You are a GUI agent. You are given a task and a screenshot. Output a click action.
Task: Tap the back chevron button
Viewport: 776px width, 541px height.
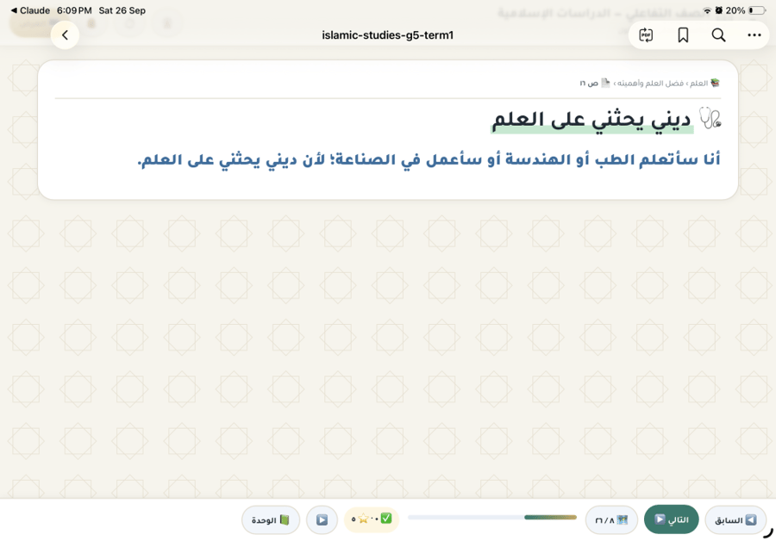65,35
